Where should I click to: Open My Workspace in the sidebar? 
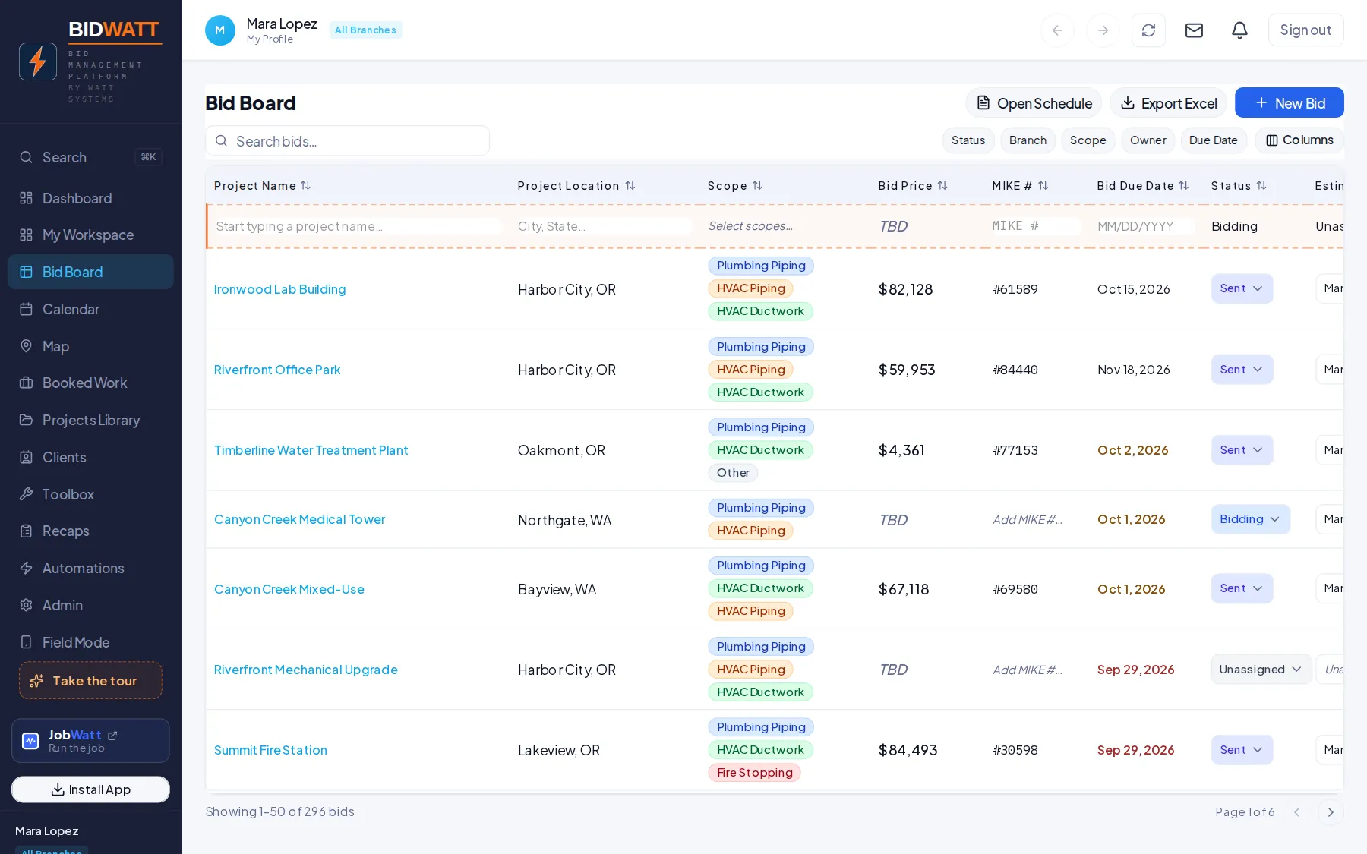[x=90, y=235]
